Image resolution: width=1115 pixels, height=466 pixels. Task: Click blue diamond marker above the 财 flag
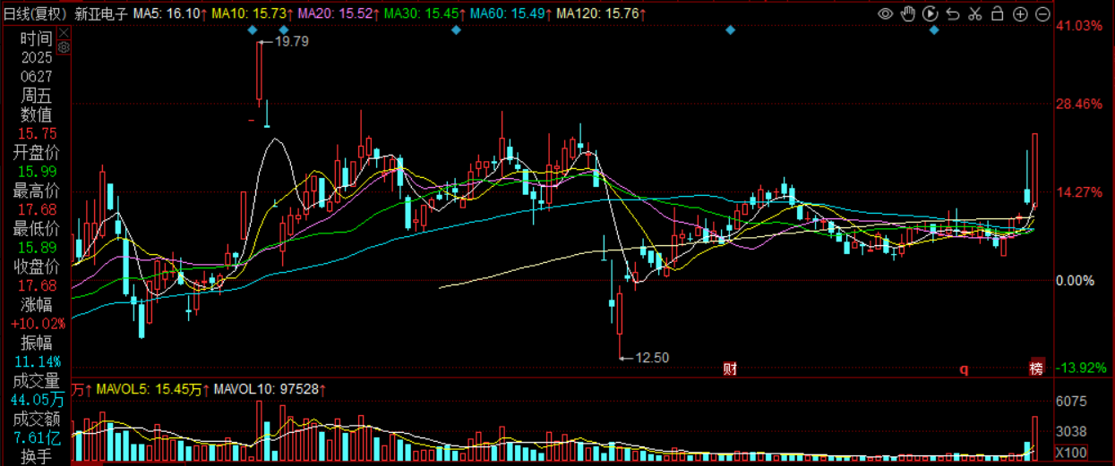tap(730, 30)
